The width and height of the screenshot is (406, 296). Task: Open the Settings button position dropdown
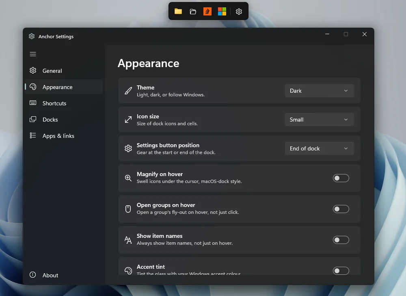(x=319, y=148)
